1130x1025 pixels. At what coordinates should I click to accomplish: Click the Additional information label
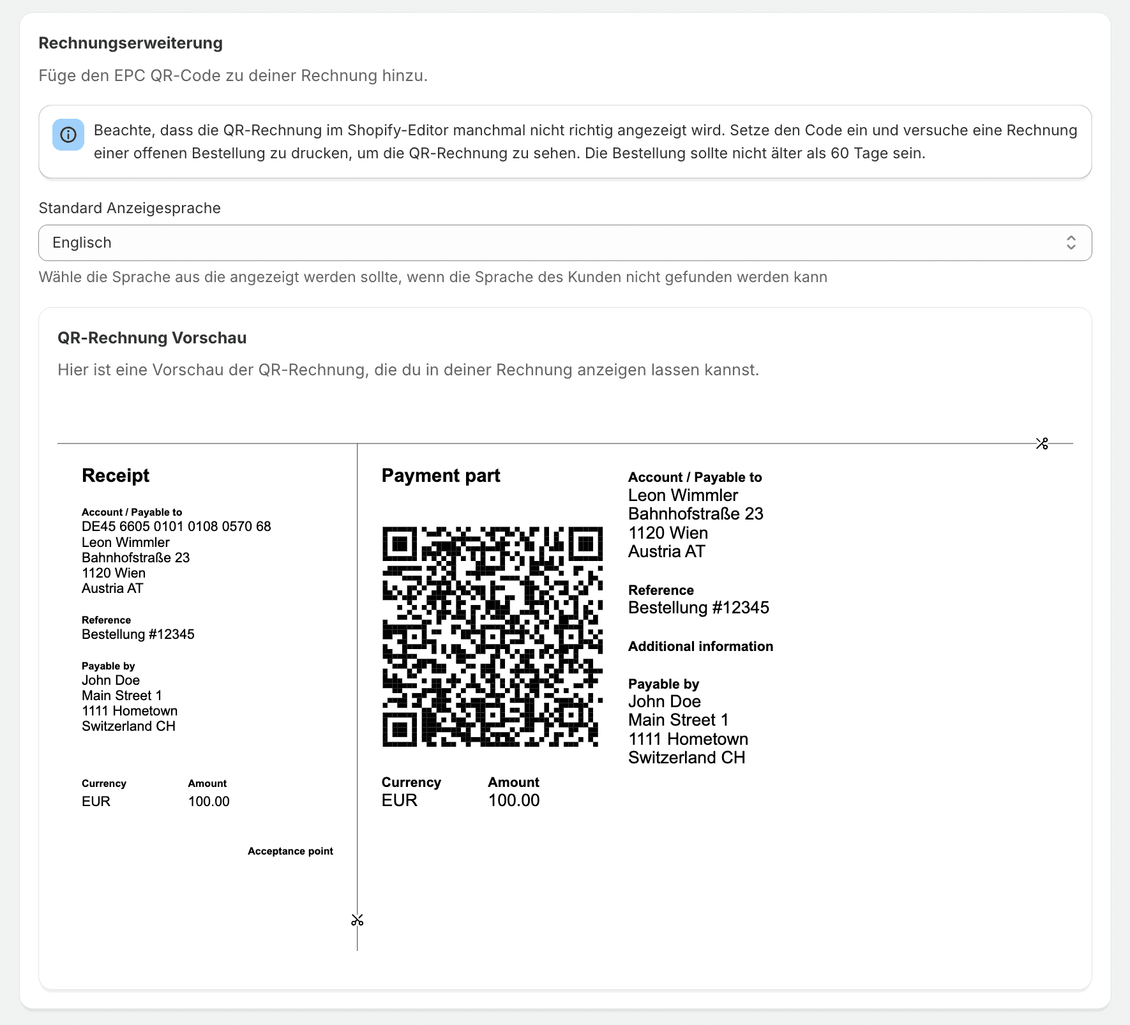tap(700, 646)
